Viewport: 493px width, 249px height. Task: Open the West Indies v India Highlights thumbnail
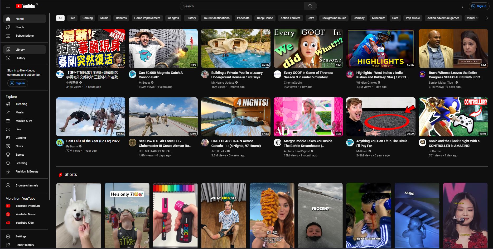coord(381,48)
